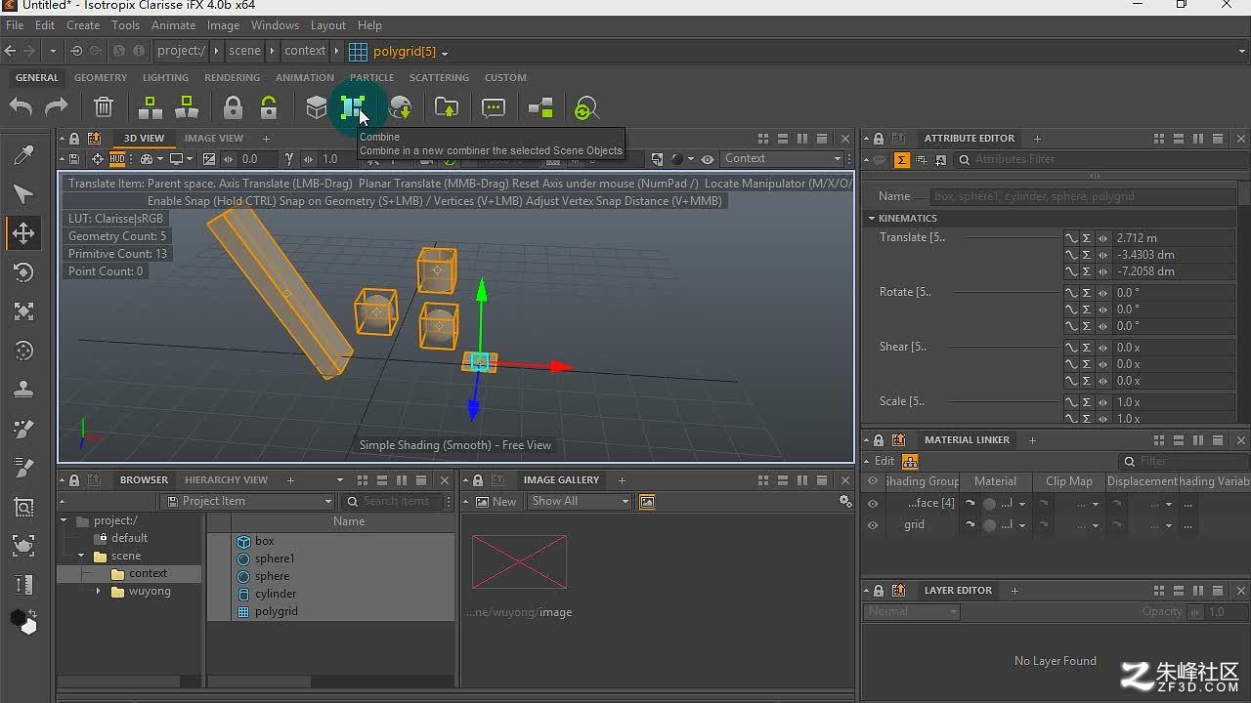
Task: Click the Image Gallery settings gears icon
Action: point(845,501)
